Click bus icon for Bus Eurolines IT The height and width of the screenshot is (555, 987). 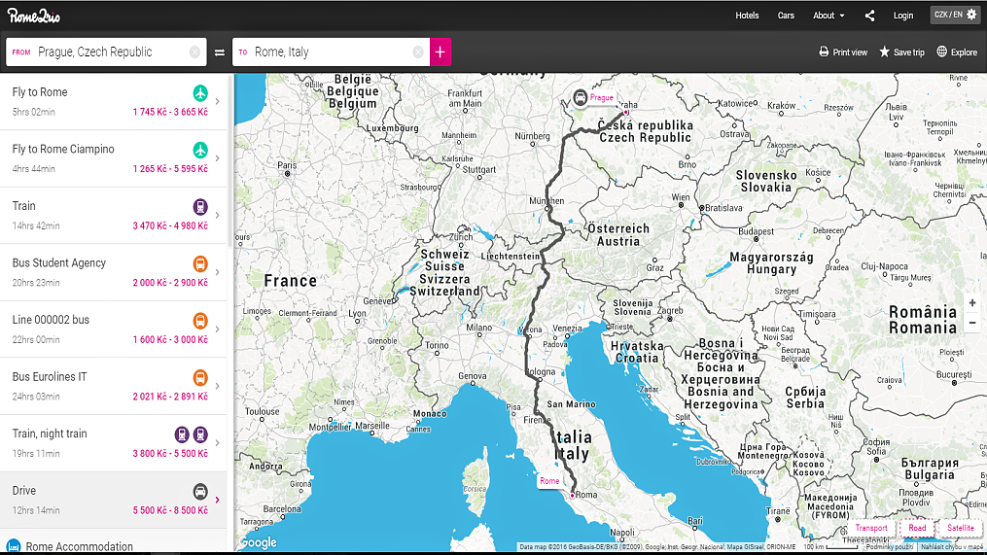coord(200,377)
